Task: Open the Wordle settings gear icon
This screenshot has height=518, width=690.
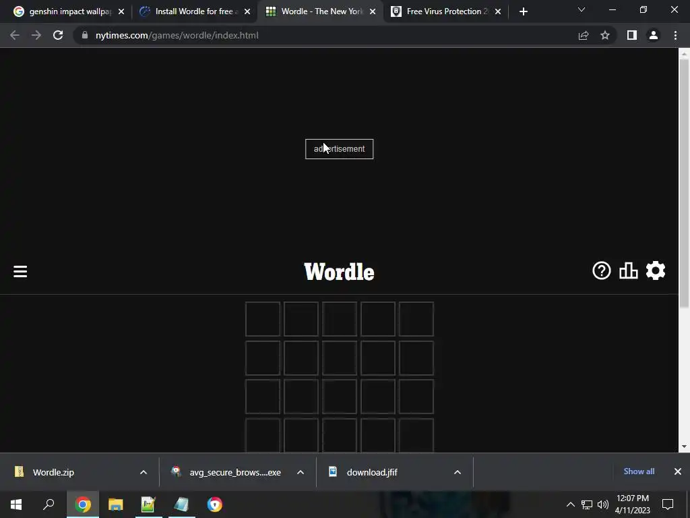Action: coord(655,270)
